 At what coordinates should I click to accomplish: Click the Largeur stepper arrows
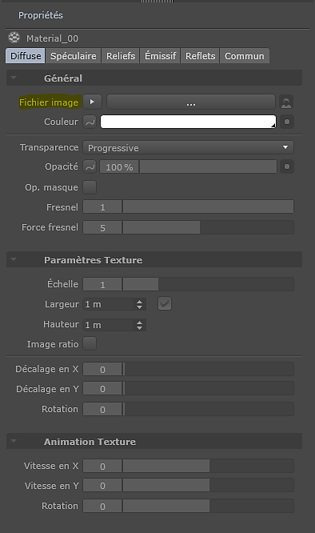(139, 304)
